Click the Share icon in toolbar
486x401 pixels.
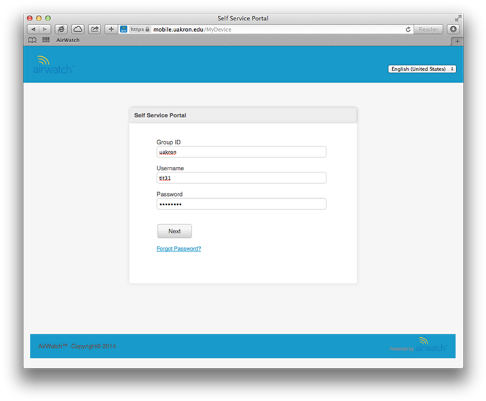94,29
